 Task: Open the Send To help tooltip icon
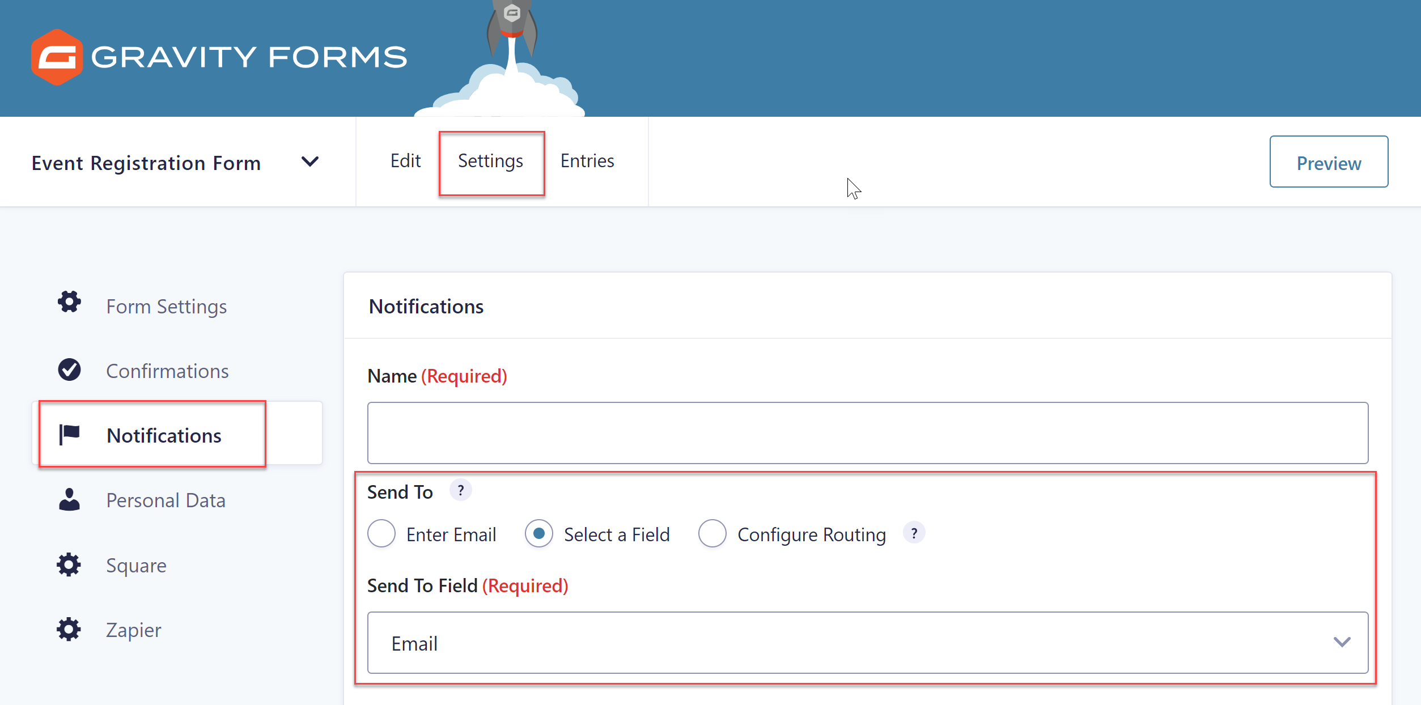click(461, 490)
